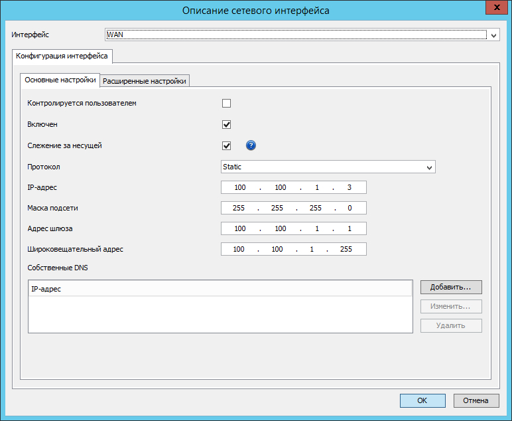Viewport: 512px width, 421px height.
Task: Click the last octet of IP-адрес field
Action: [x=349, y=187]
